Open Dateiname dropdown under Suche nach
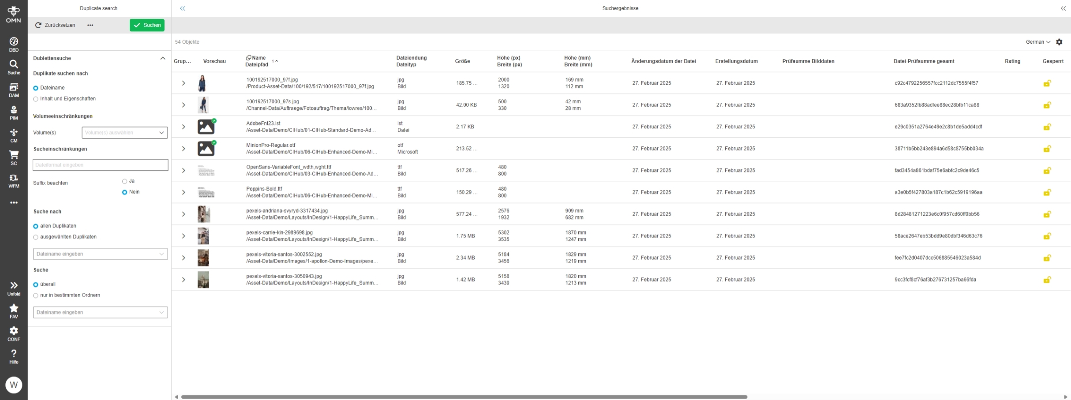 tap(100, 254)
